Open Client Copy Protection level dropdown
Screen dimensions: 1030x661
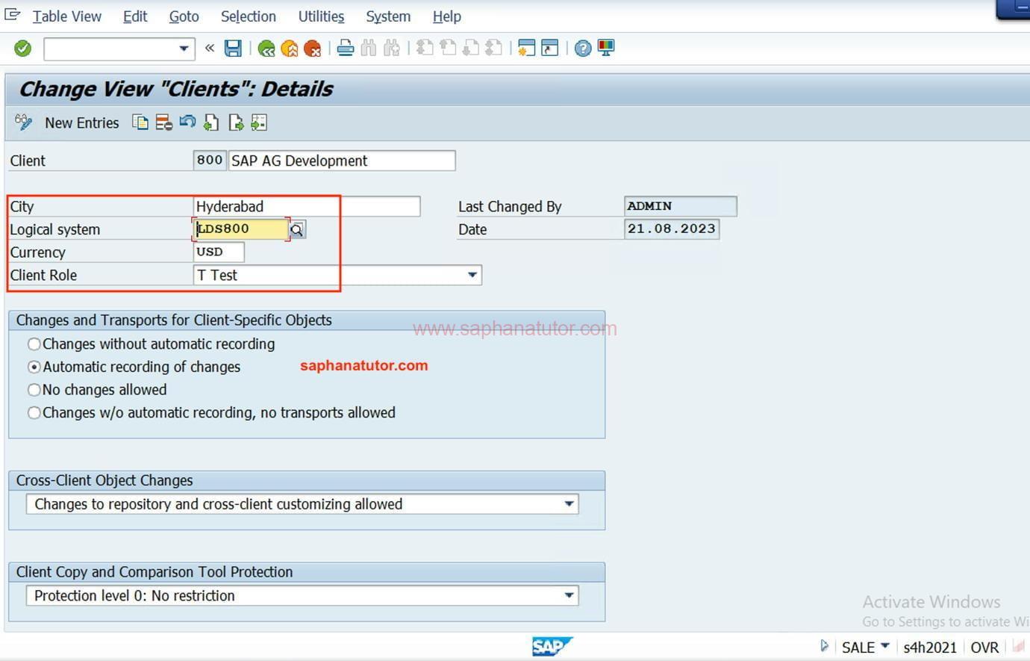pos(569,595)
